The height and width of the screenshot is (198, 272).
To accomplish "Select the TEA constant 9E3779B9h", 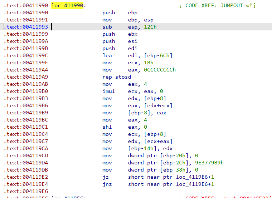I will 209,163.
